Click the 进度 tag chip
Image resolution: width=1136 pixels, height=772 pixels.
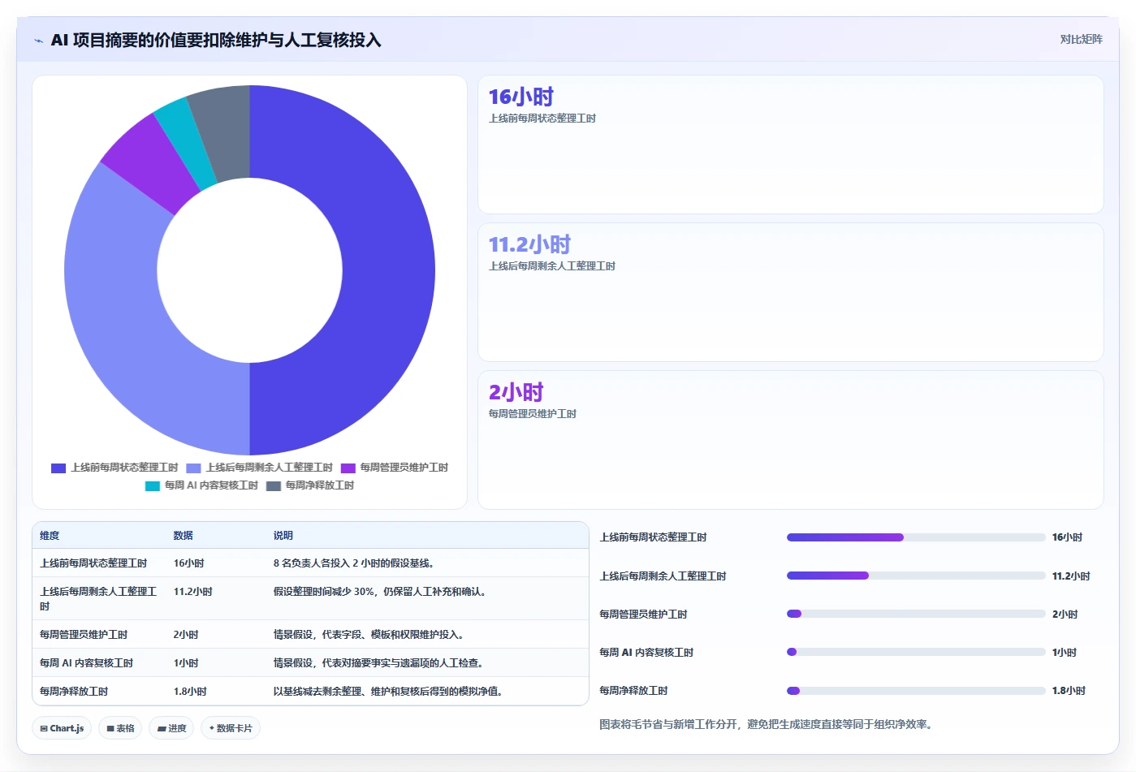[171, 728]
